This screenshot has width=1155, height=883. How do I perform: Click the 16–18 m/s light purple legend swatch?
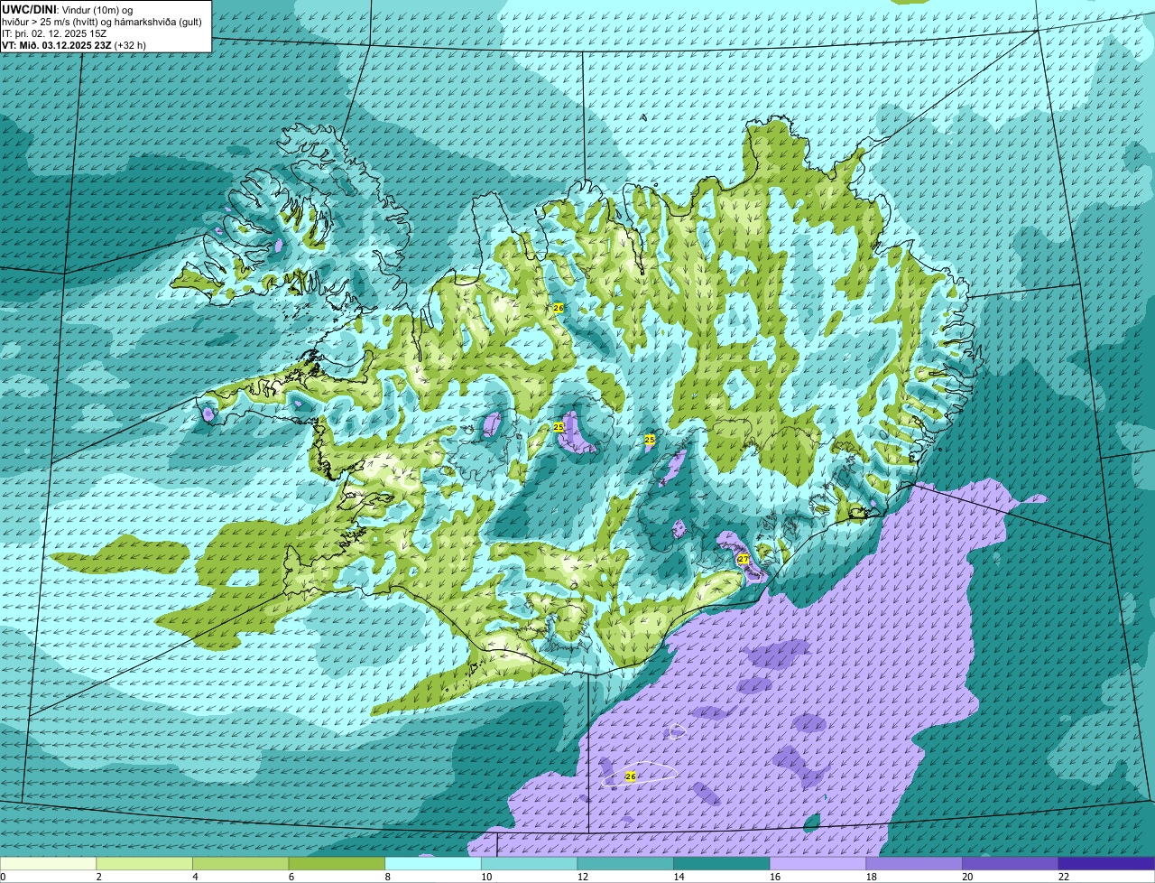818,864
